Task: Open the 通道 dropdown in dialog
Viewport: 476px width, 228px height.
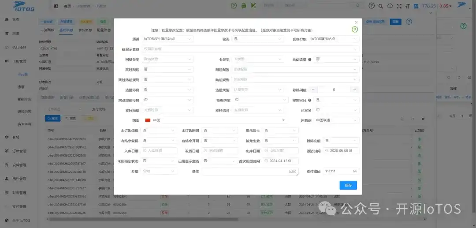Action: tap(167, 39)
